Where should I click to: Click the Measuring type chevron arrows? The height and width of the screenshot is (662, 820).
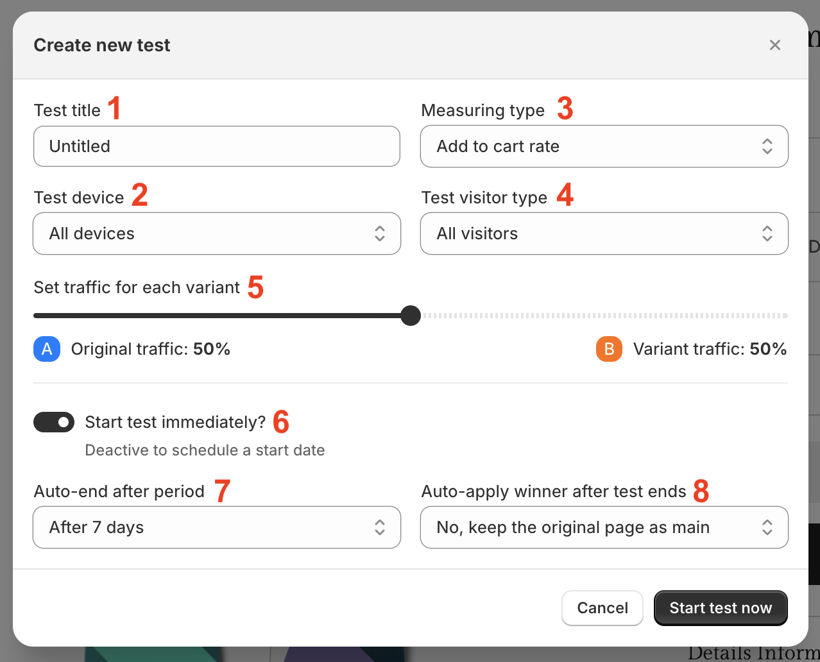tap(767, 146)
